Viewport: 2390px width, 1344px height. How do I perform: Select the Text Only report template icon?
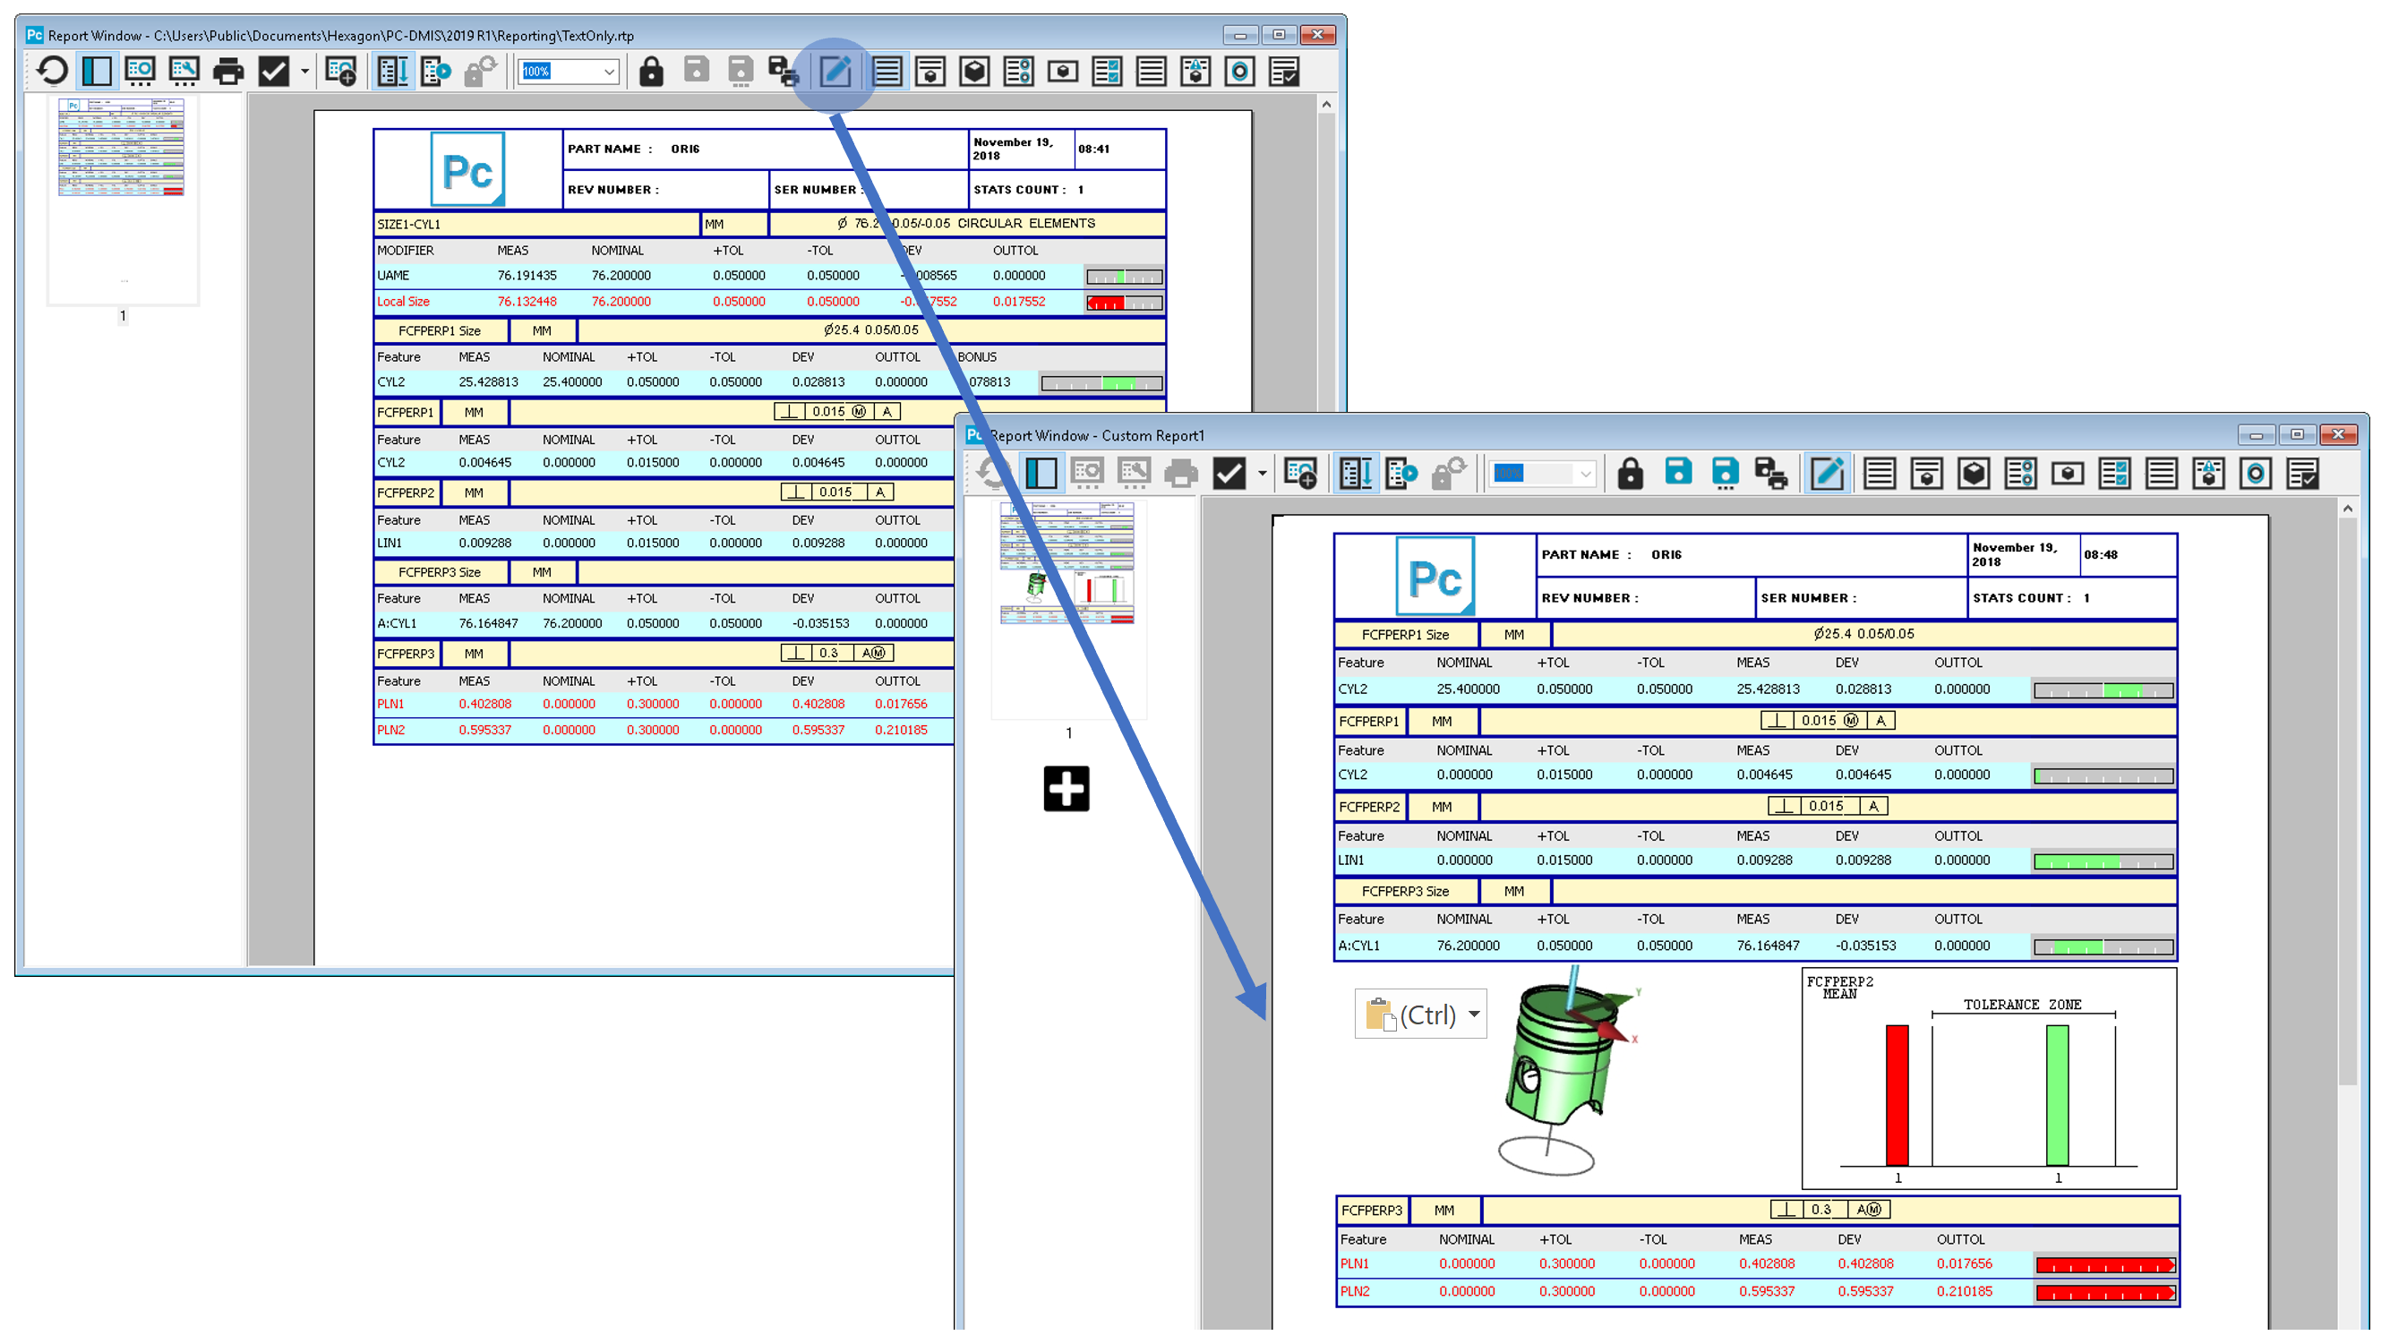(x=888, y=71)
